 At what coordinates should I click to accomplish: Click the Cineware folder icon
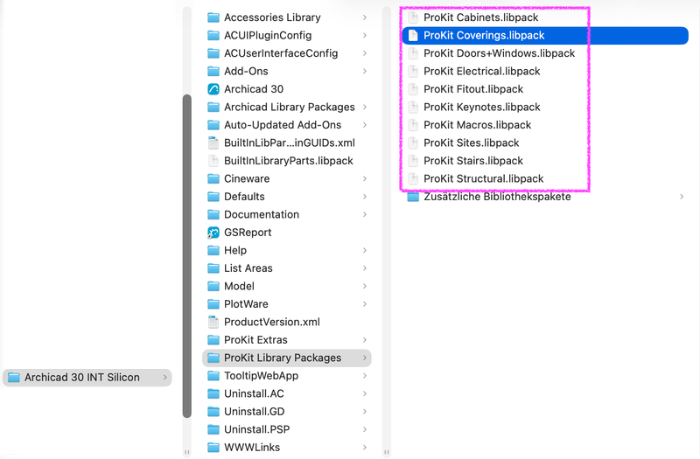[213, 179]
